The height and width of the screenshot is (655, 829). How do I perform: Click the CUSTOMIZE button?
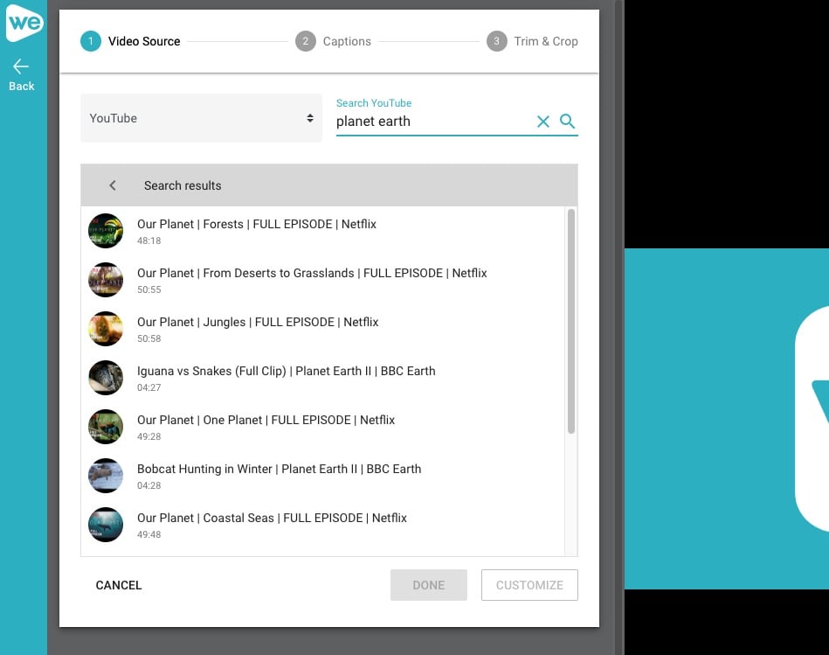tap(529, 584)
